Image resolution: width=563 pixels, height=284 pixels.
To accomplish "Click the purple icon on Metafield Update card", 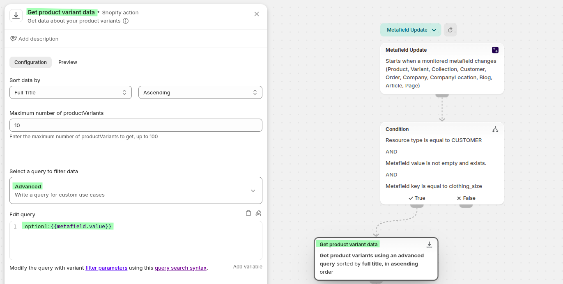I will pos(495,50).
